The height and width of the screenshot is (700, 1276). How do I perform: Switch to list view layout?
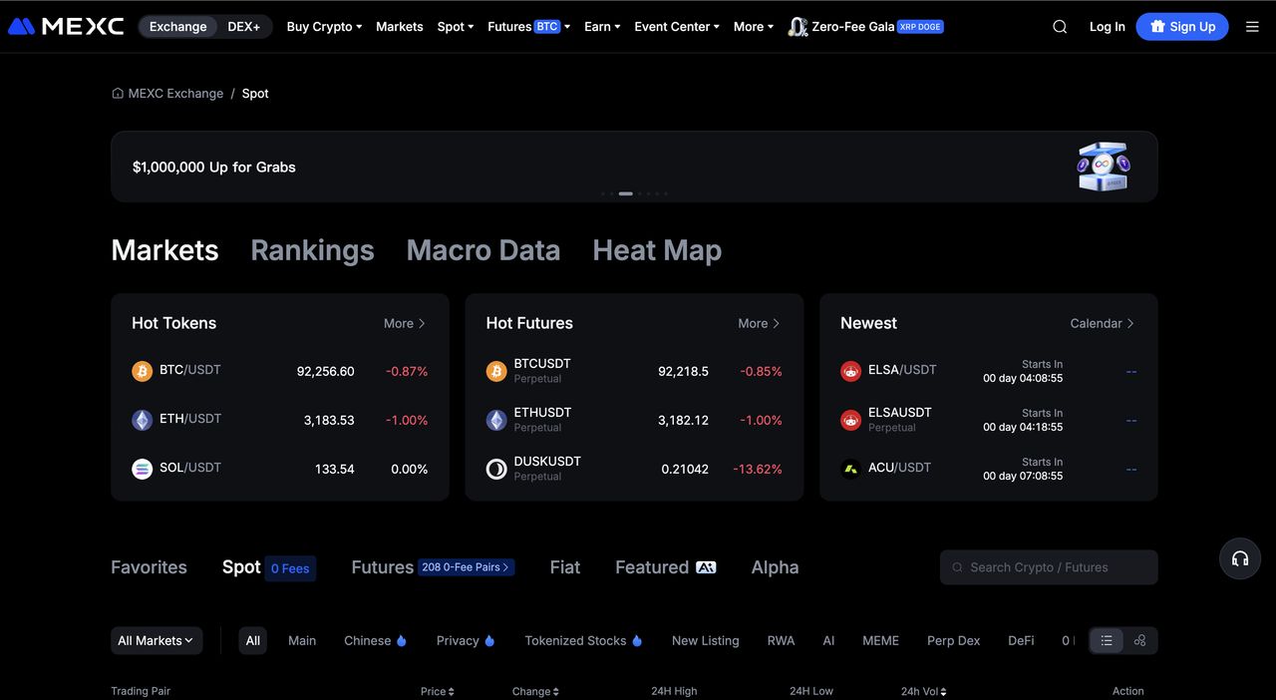[1107, 641]
